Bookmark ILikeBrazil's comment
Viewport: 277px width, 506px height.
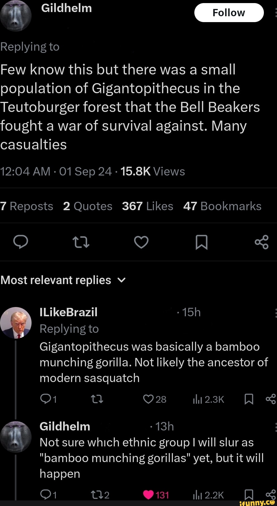click(249, 399)
